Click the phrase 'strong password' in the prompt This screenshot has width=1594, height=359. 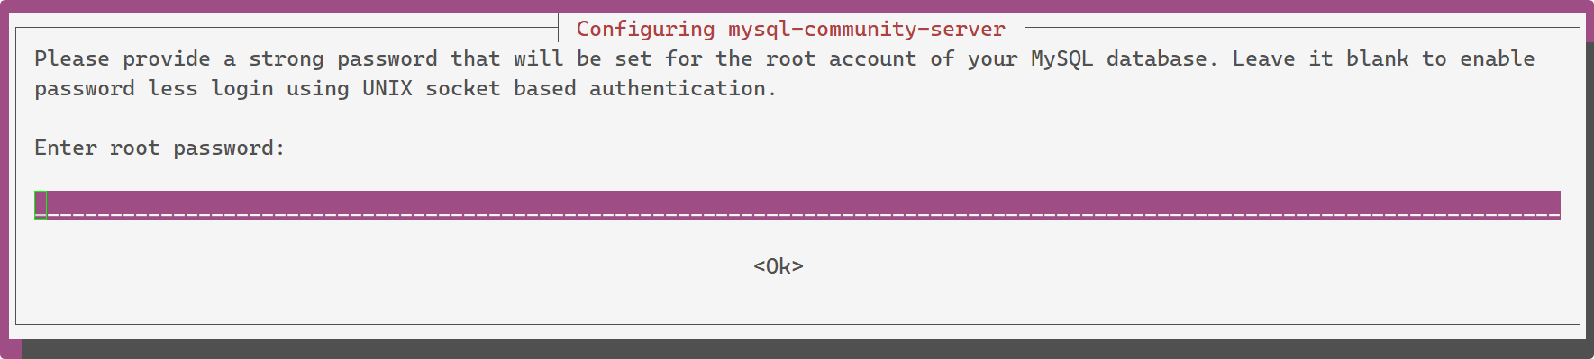[x=343, y=59]
